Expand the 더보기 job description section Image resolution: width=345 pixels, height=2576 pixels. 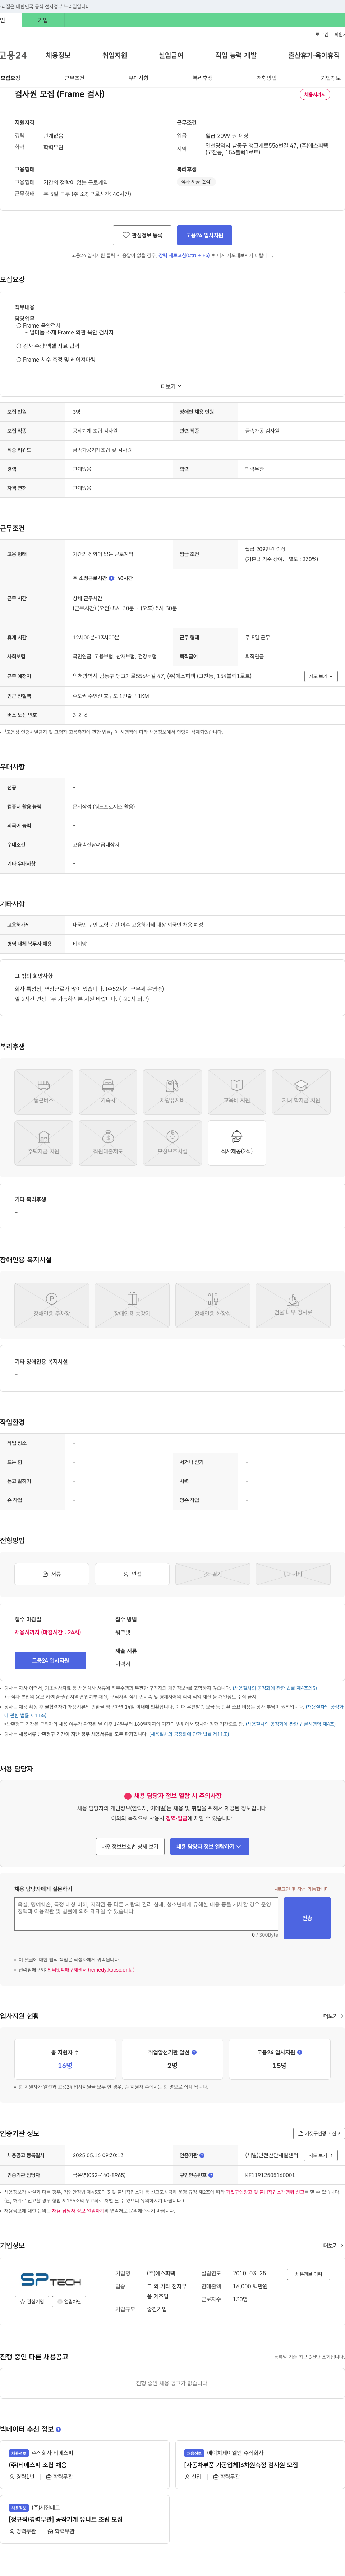[x=172, y=386]
